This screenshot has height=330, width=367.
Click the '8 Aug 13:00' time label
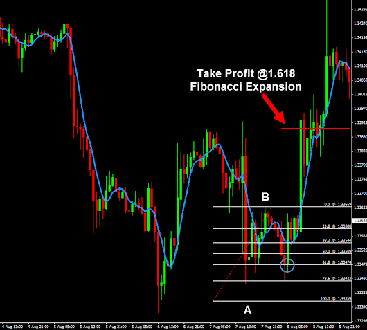tap(323, 327)
